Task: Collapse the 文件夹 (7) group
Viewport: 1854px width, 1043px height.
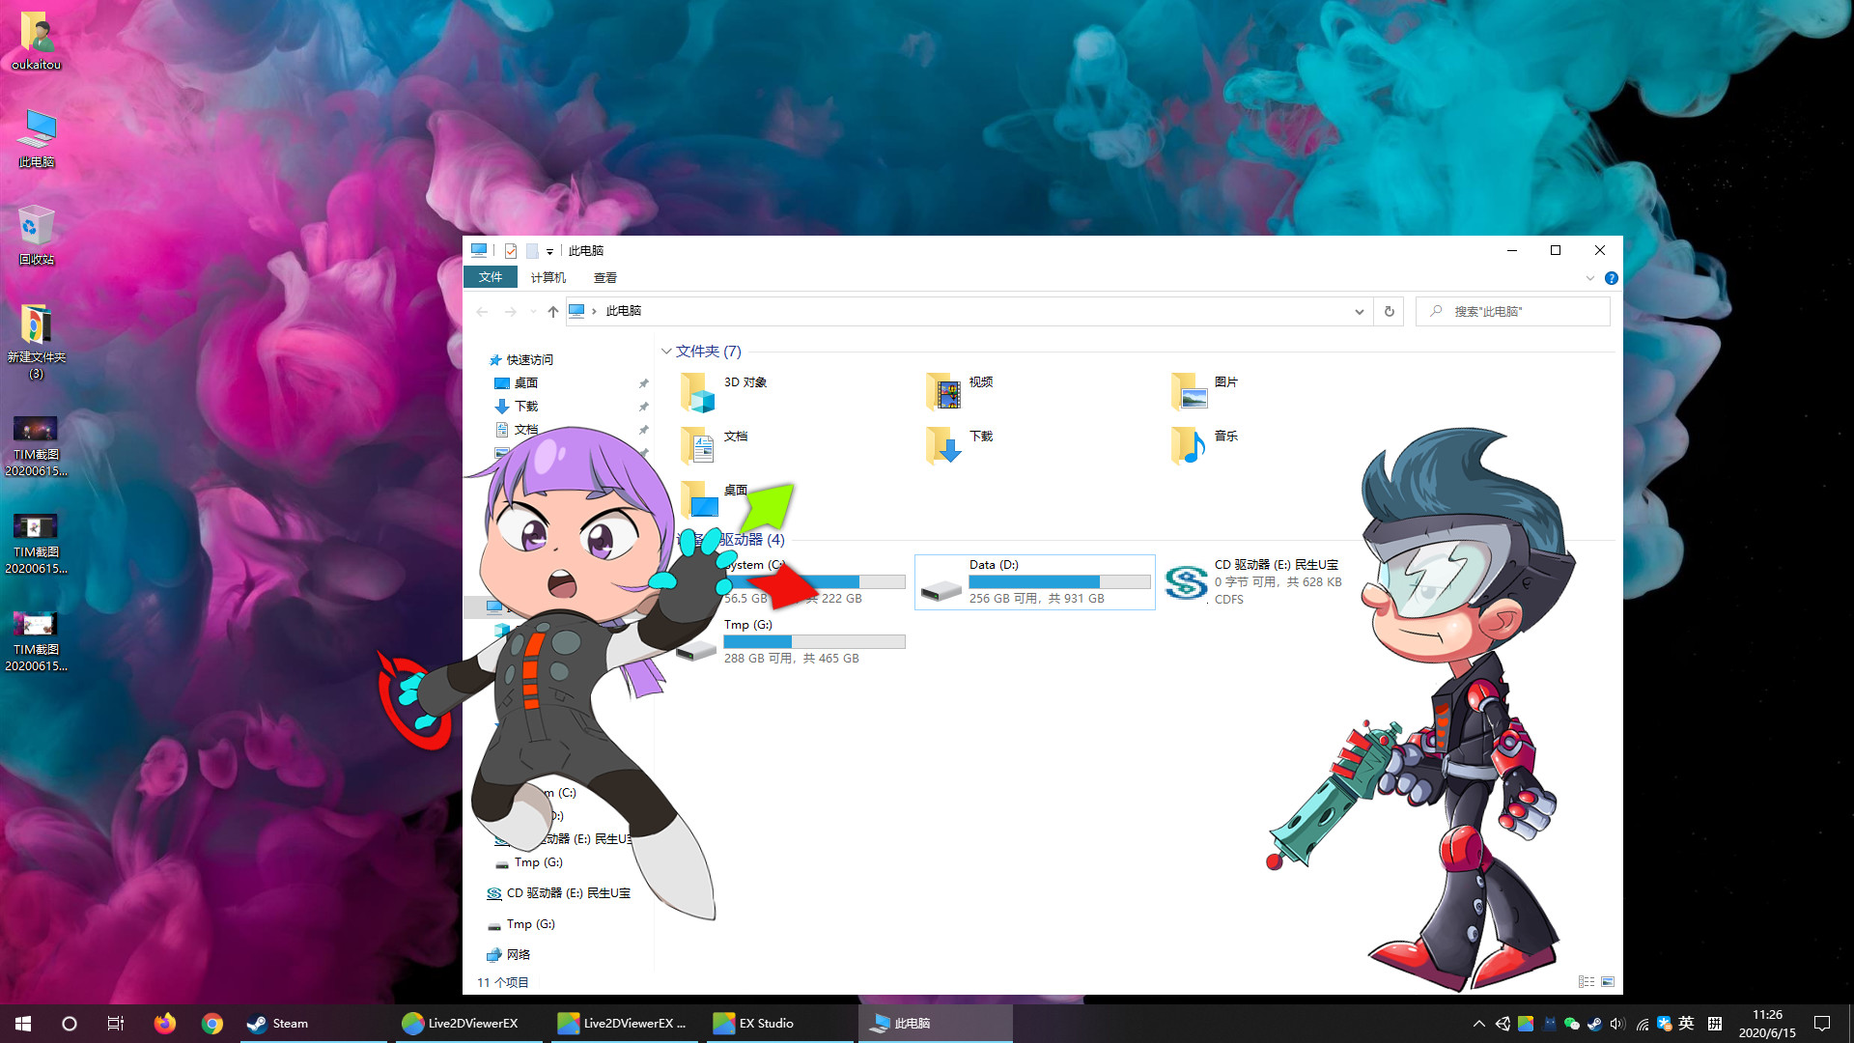Action: click(667, 351)
